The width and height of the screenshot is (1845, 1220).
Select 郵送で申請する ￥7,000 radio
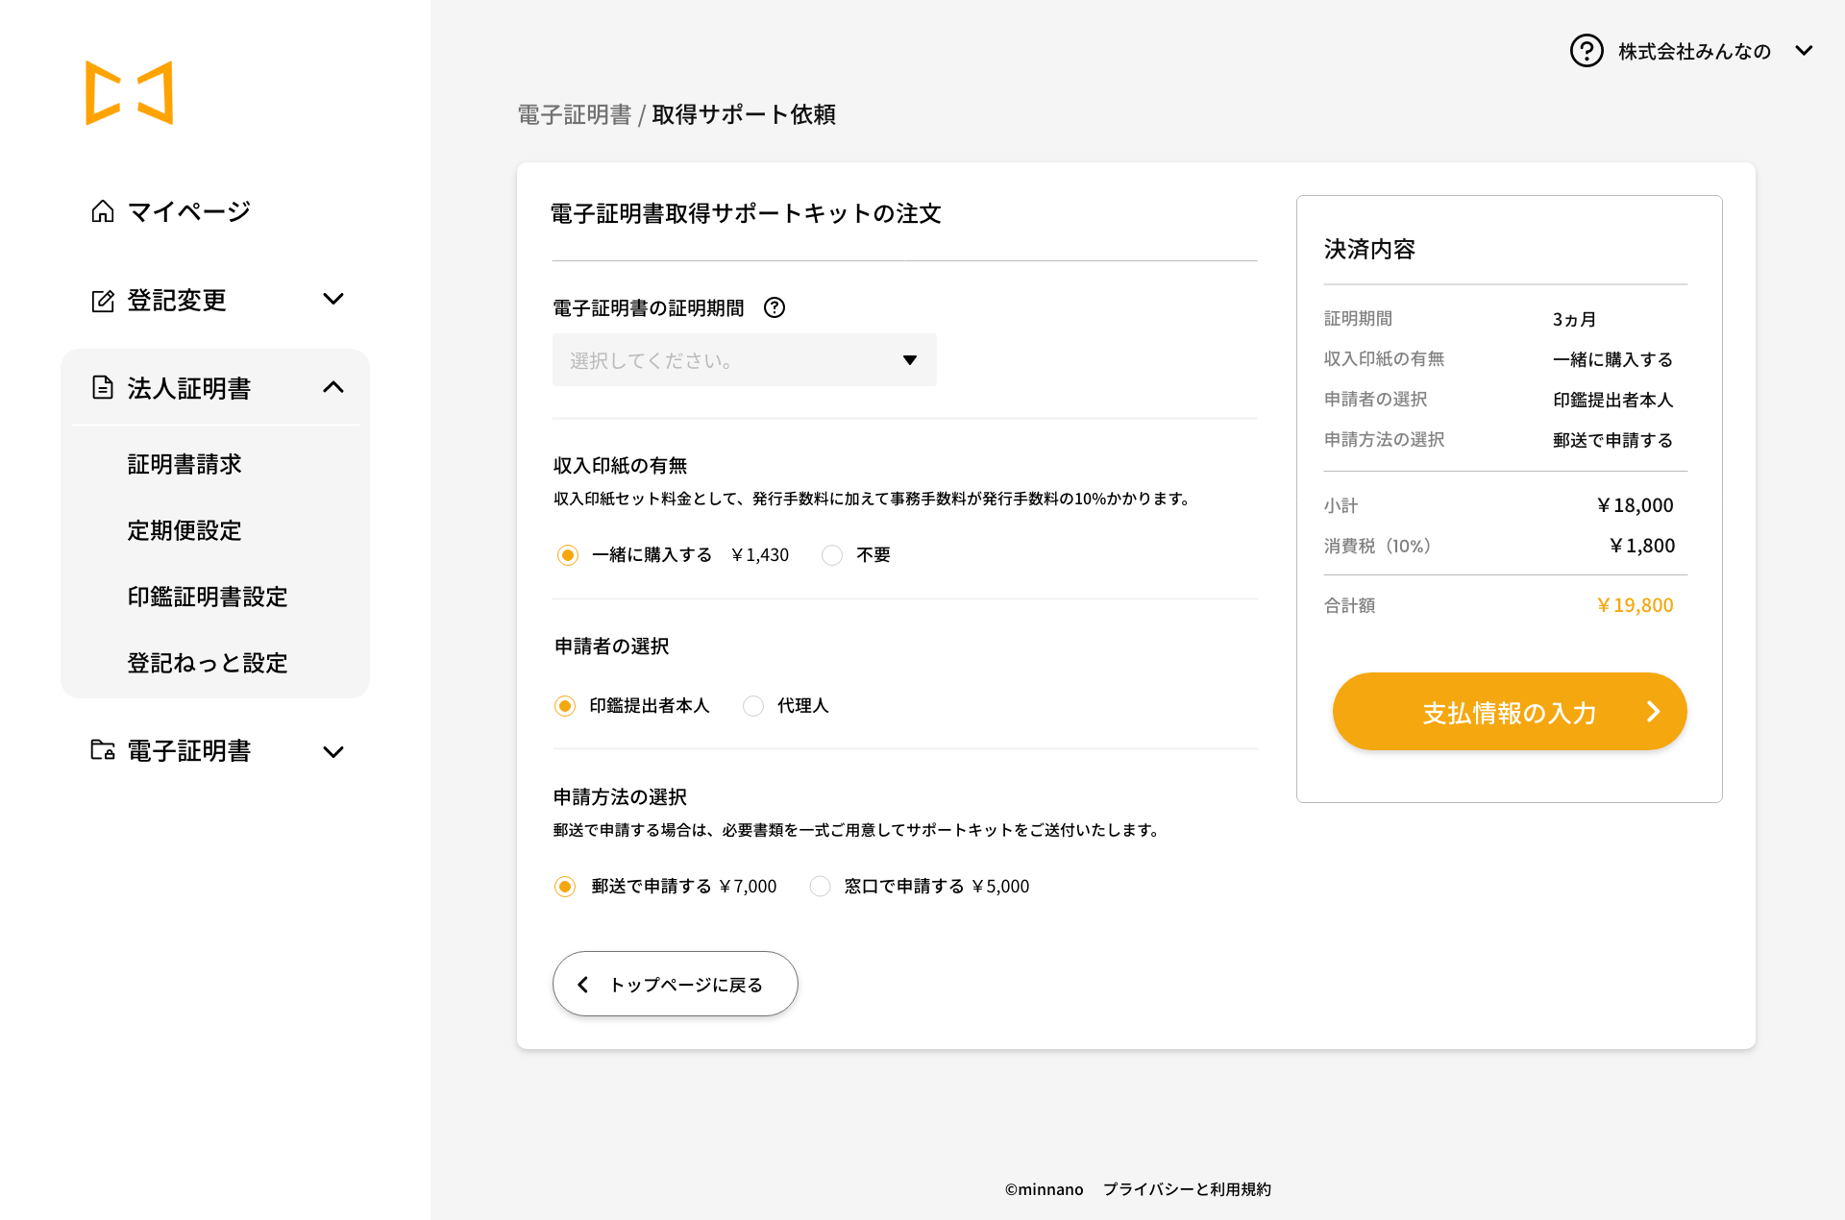click(x=565, y=886)
